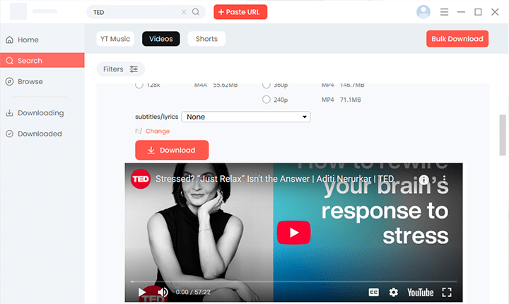
Task: Click the small play icon in player bar
Action: [x=142, y=292]
